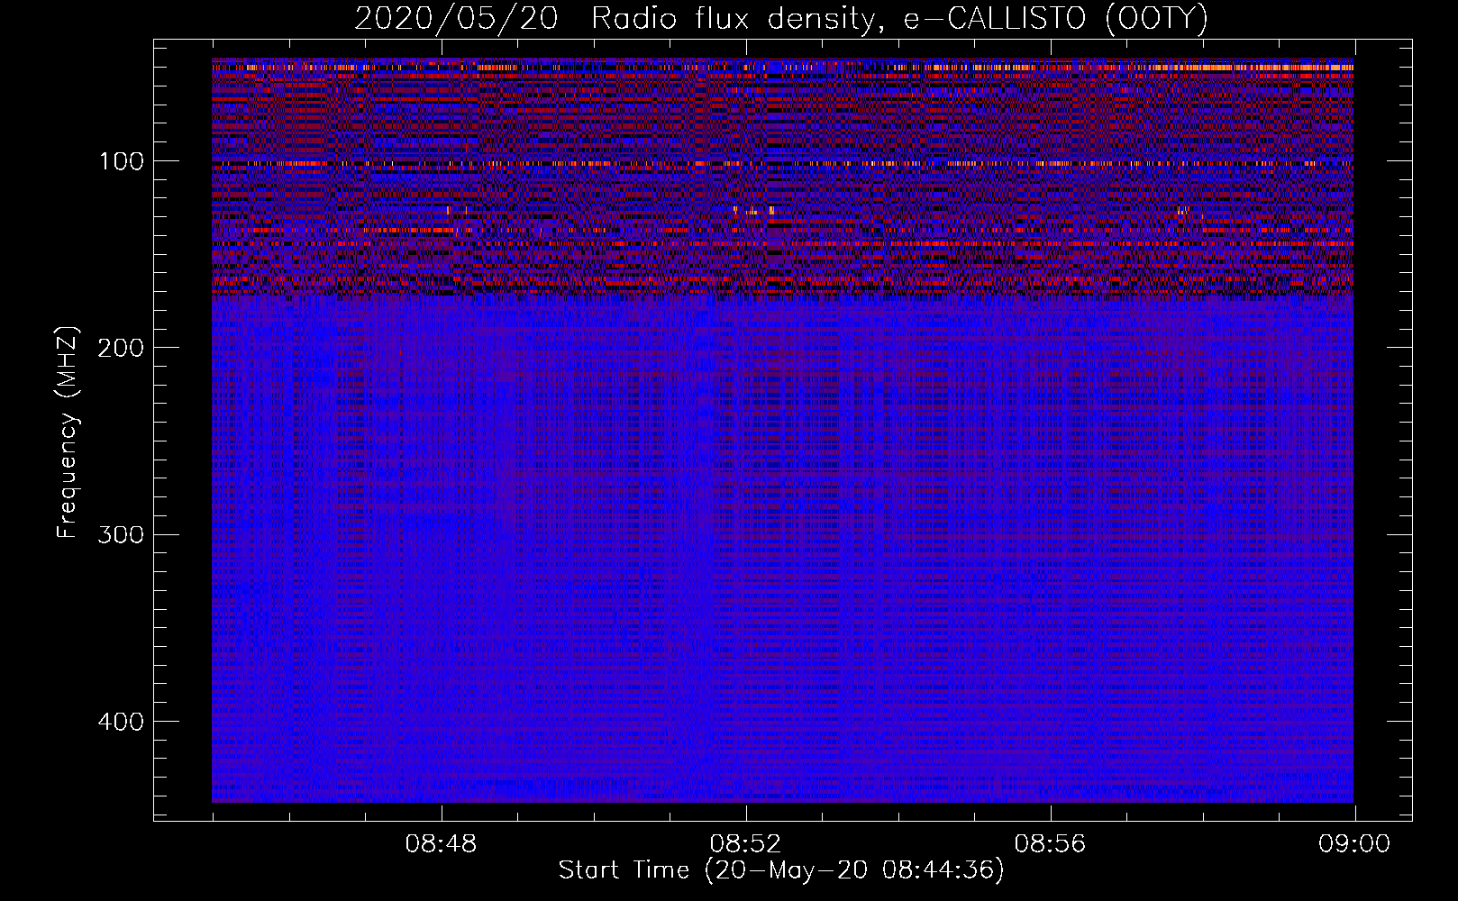
Task: Click the 'Frequency (MHZ)' axis label
Action: [68, 432]
